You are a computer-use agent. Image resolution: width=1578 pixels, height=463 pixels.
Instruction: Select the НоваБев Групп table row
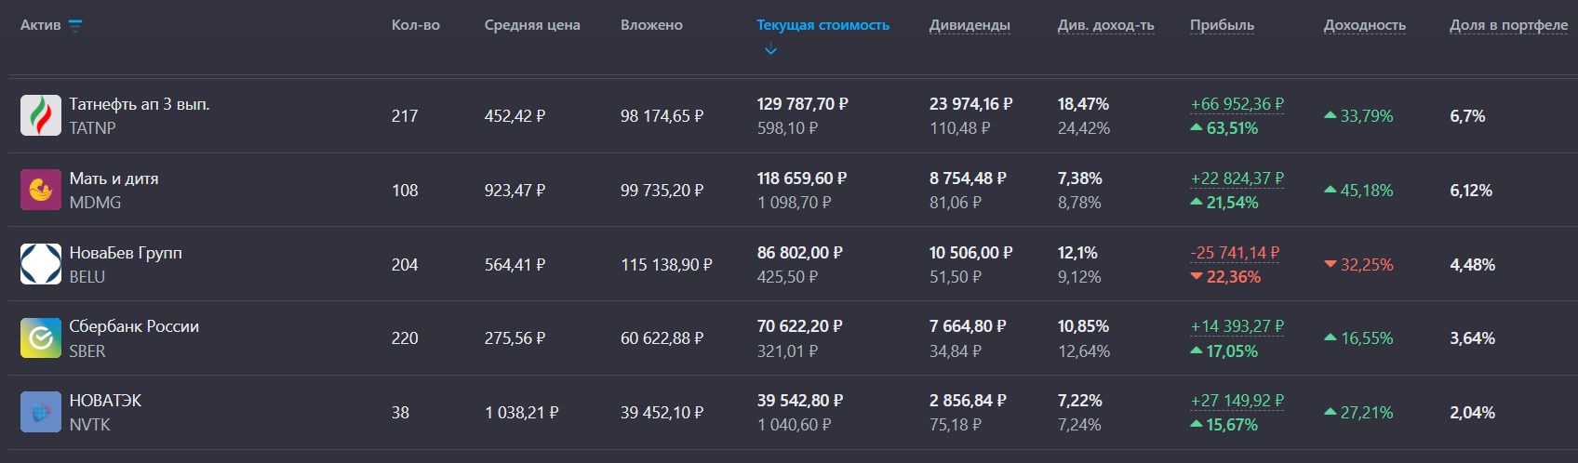pyautogui.click(x=789, y=264)
